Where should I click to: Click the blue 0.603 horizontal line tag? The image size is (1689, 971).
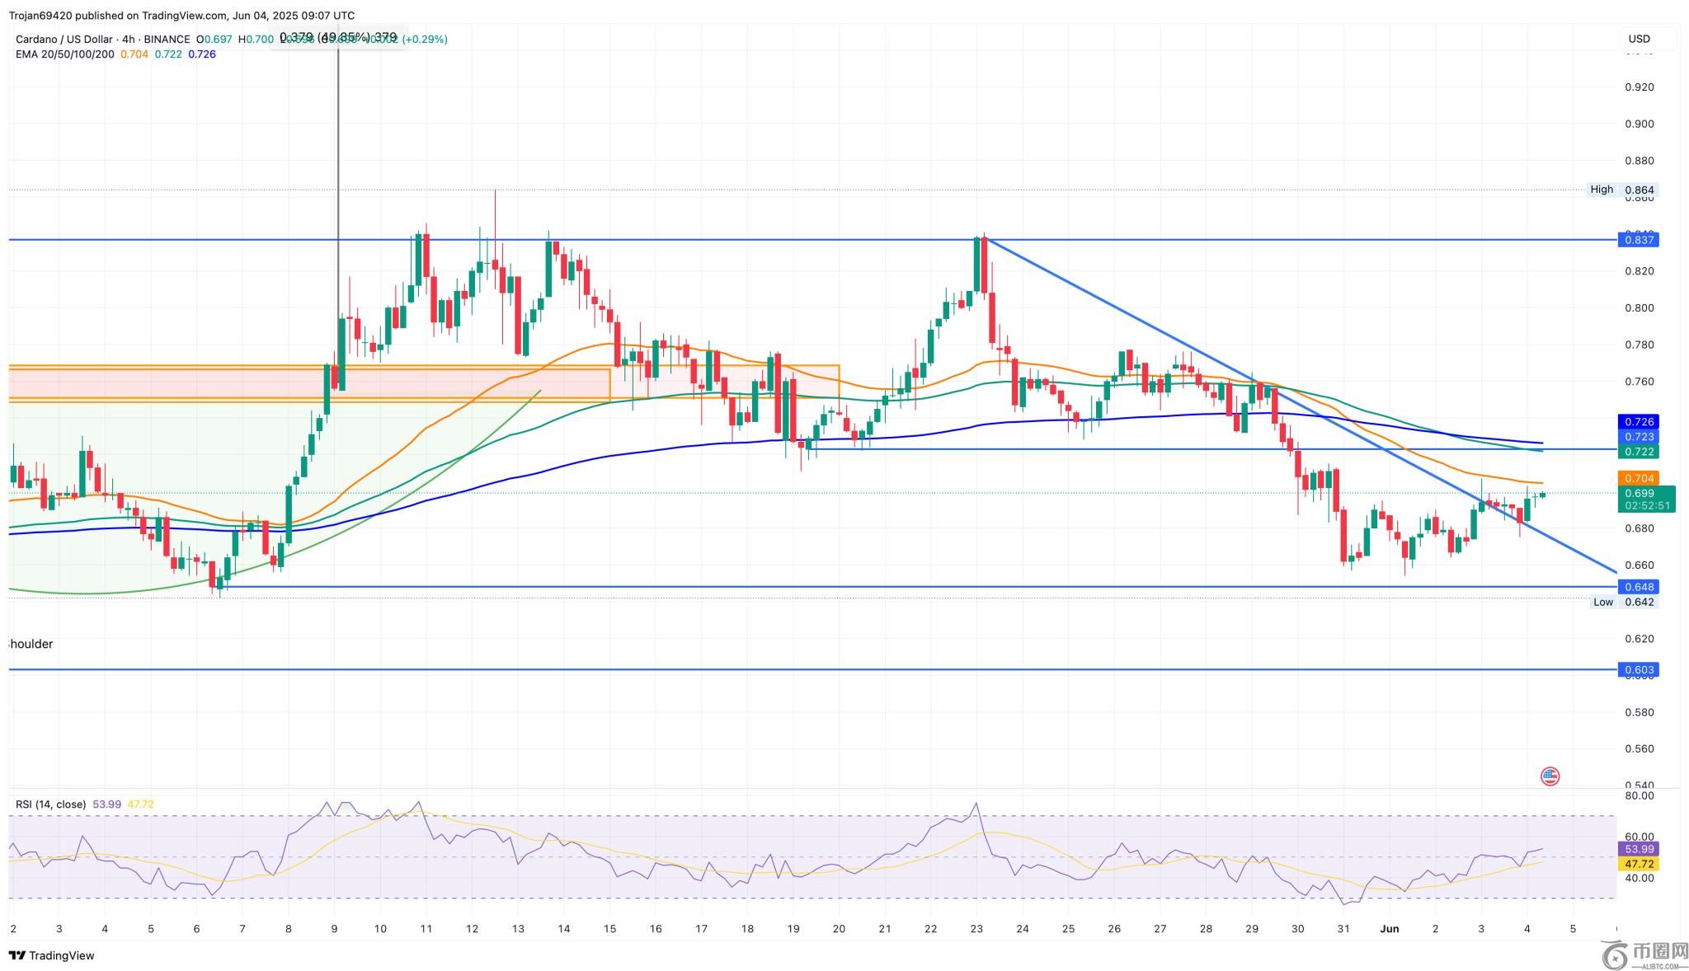pyautogui.click(x=1638, y=669)
